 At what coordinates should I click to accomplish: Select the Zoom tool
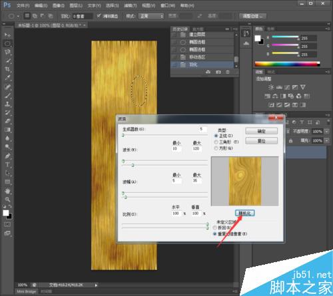coord(7,200)
